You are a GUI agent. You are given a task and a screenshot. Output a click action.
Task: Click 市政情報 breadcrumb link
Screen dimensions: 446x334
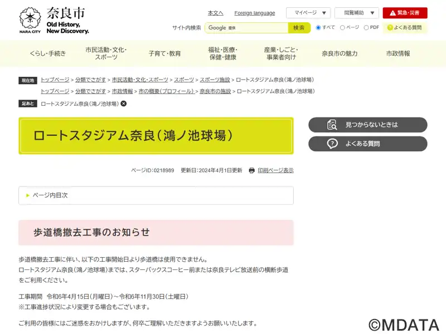click(122, 91)
